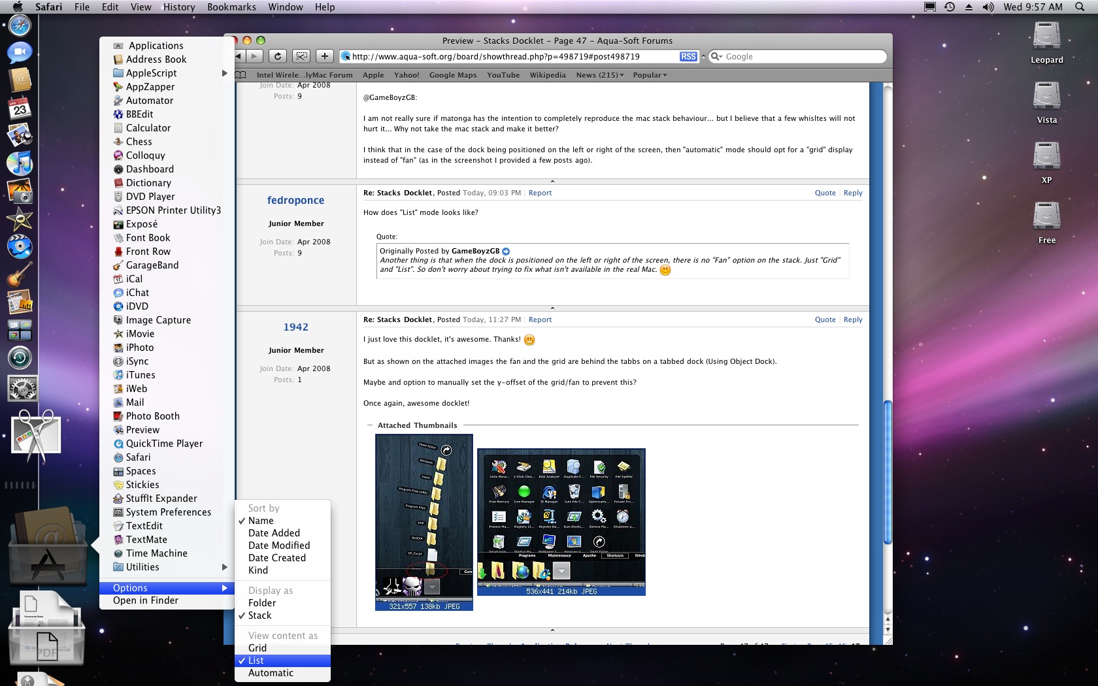Open iCal calendar in the Dock
Viewport: 1098px width, 686px height.
tap(20, 108)
